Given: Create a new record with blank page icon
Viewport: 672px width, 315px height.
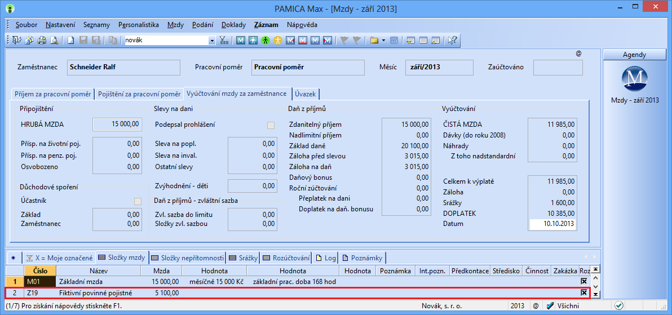Looking at the screenshot, I should tap(71, 41).
